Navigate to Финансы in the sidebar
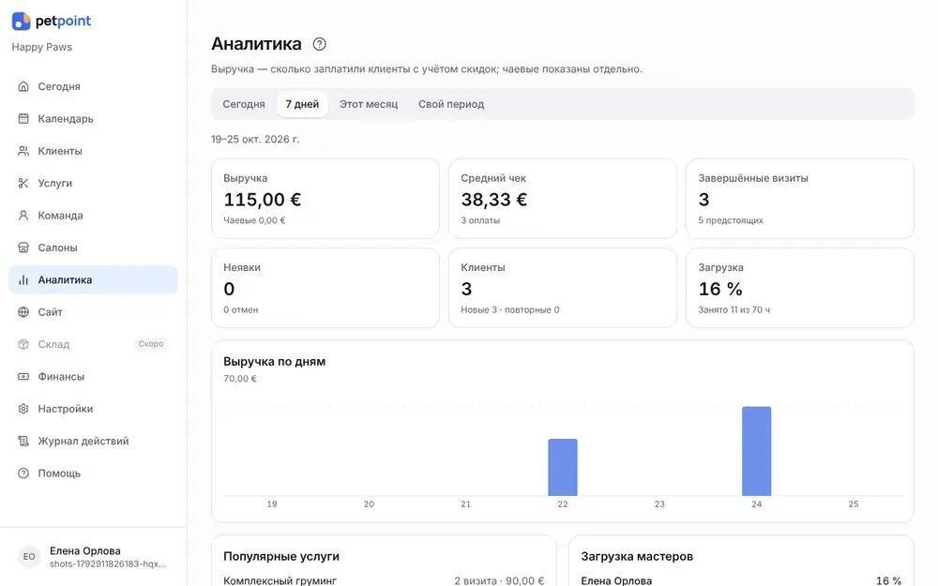This screenshot has height=586, width=938. click(93, 377)
